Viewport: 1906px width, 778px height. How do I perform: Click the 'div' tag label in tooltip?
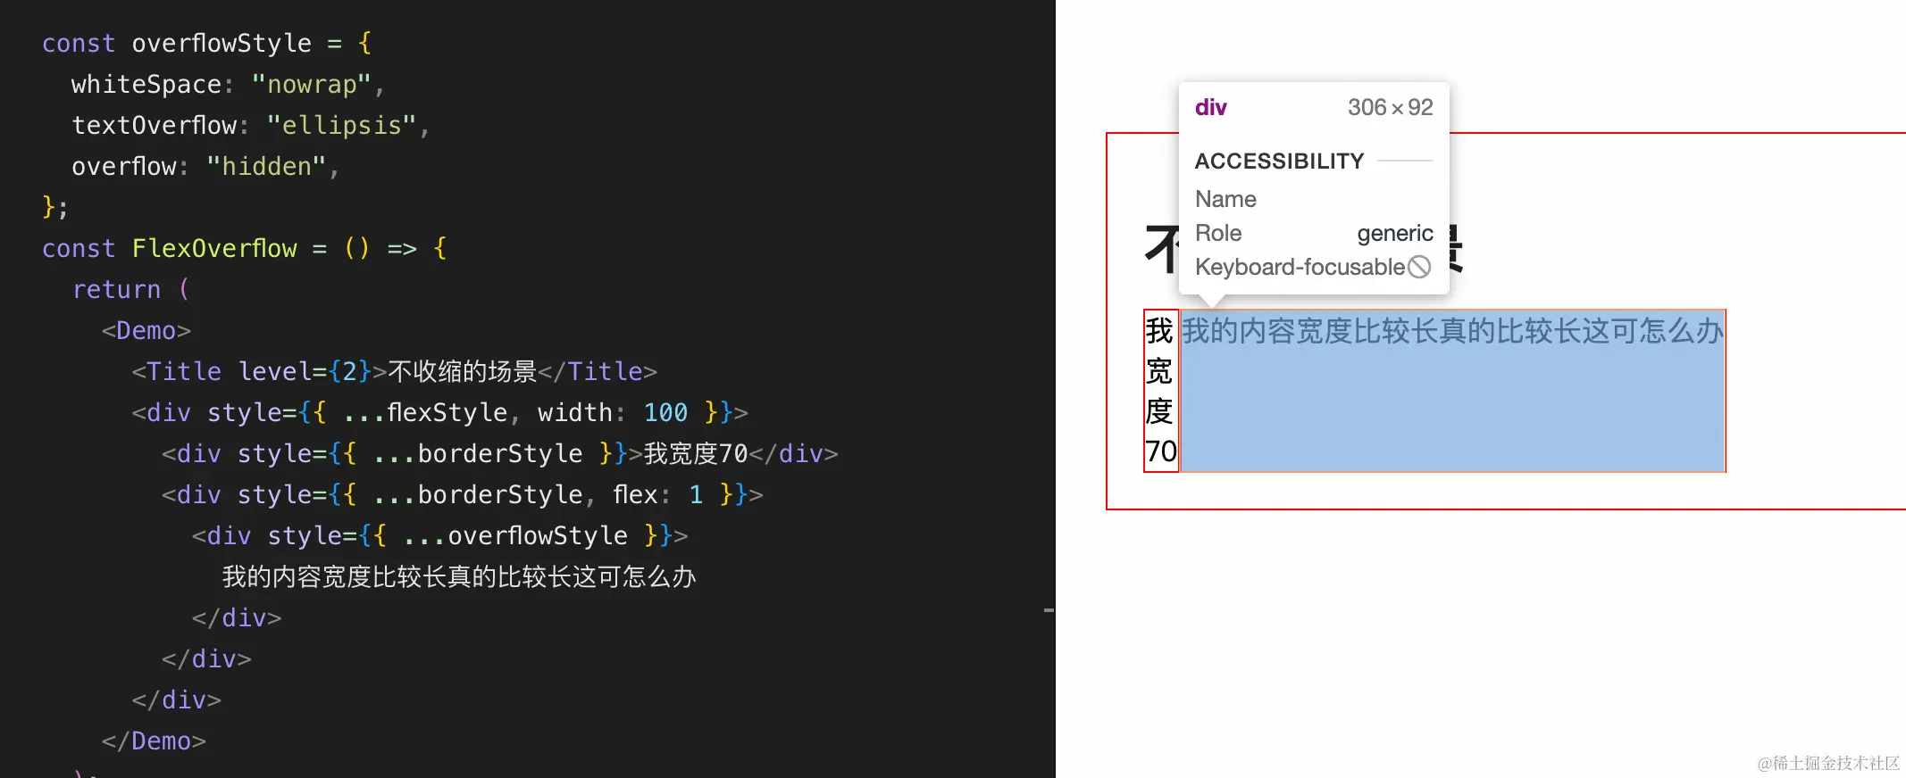[1211, 108]
